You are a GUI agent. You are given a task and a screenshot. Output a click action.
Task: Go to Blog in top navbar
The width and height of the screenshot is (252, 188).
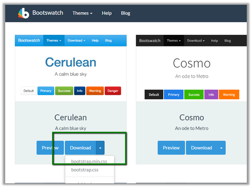click(x=126, y=13)
